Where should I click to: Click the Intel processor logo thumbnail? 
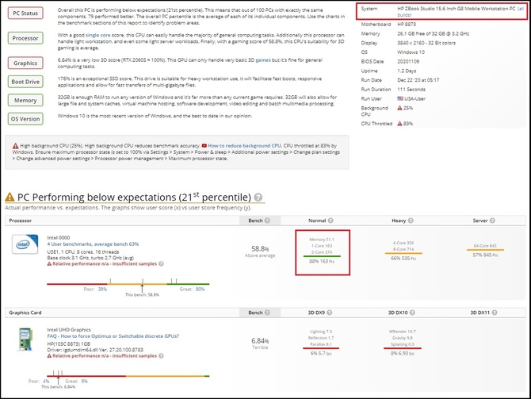(x=25, y=244)
